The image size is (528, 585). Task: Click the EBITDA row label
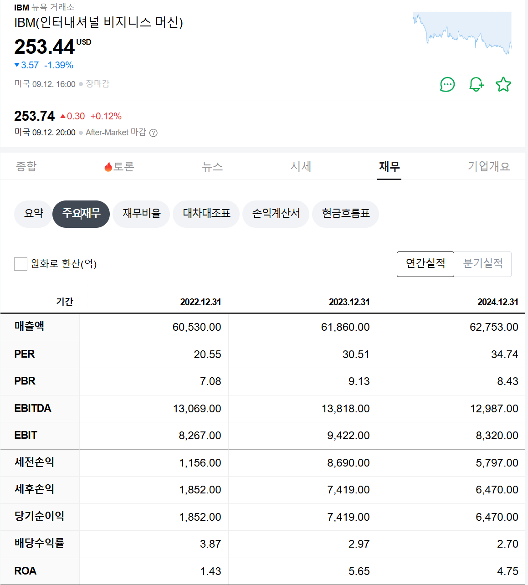(x=33, y=408)
